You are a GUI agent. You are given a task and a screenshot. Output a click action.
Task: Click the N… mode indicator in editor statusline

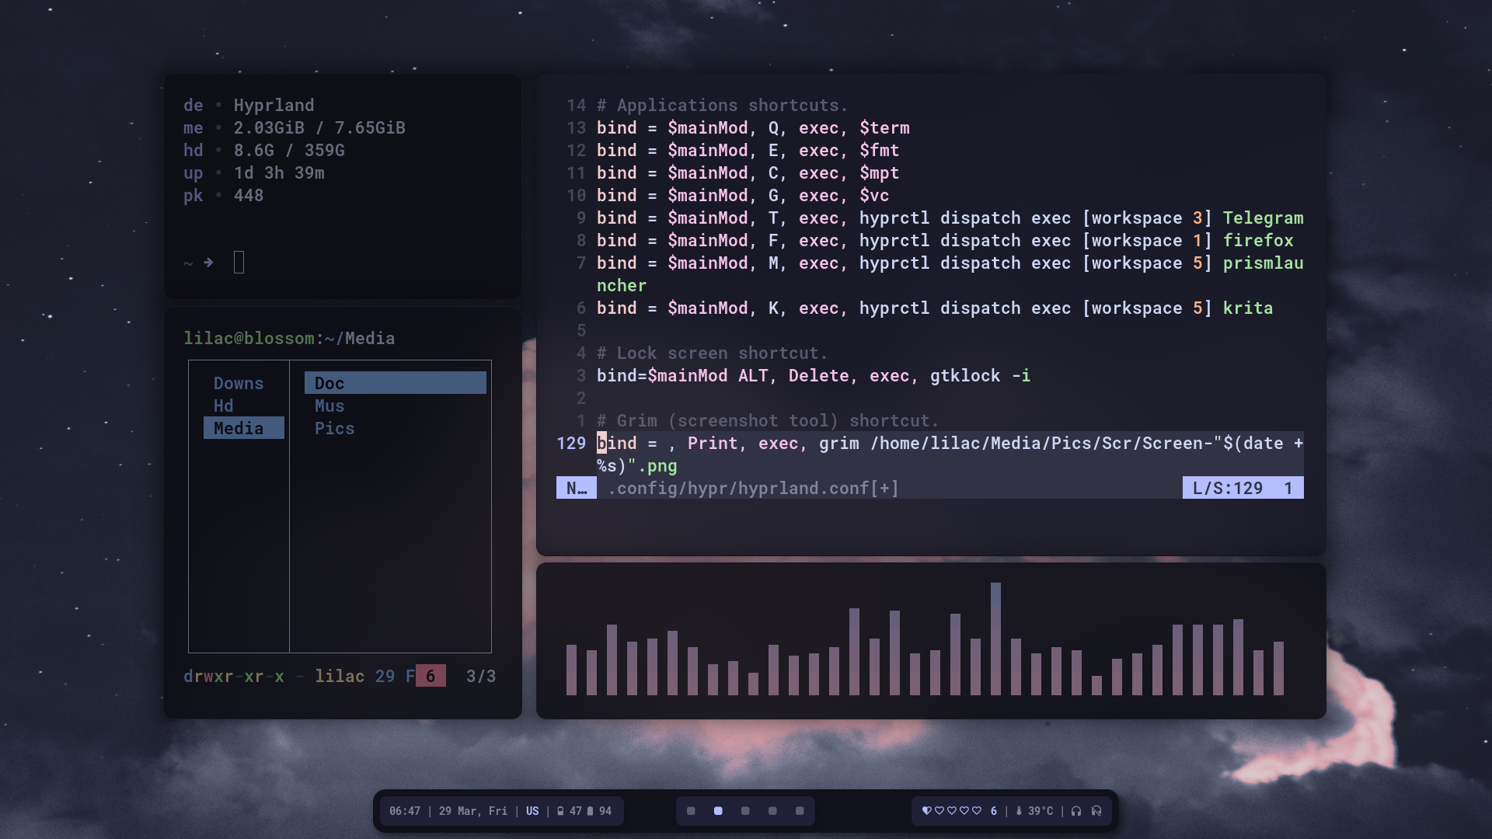577,488
